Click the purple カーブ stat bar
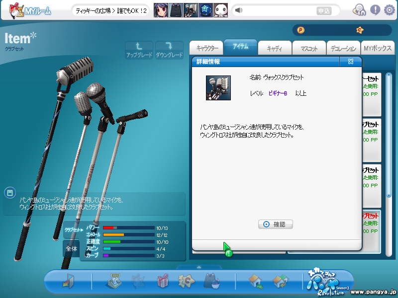This screenshot has width=398, height=298. pyautogui.click(x=129, y=256)
